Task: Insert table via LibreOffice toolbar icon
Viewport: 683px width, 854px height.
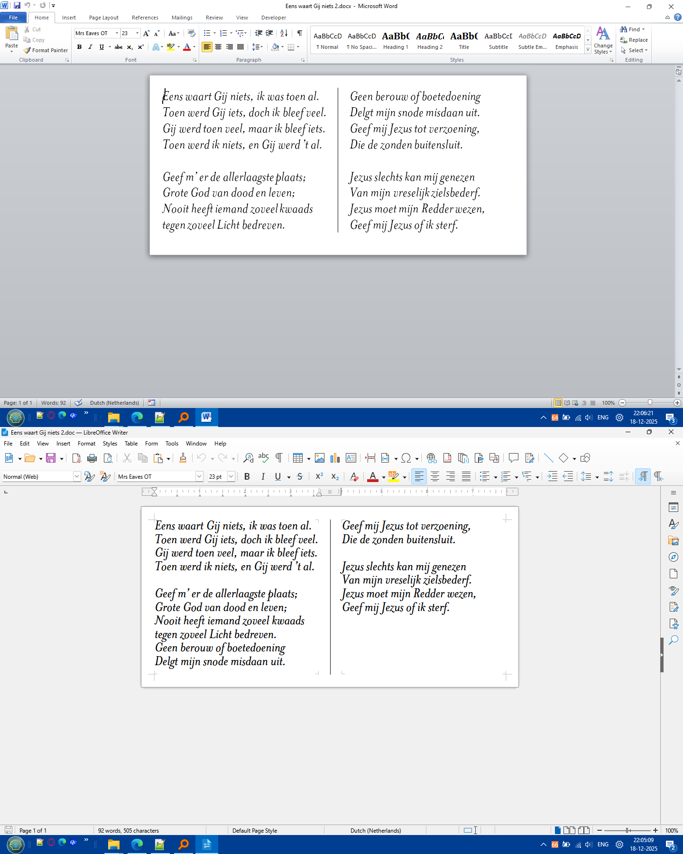Action: (297, 458)
